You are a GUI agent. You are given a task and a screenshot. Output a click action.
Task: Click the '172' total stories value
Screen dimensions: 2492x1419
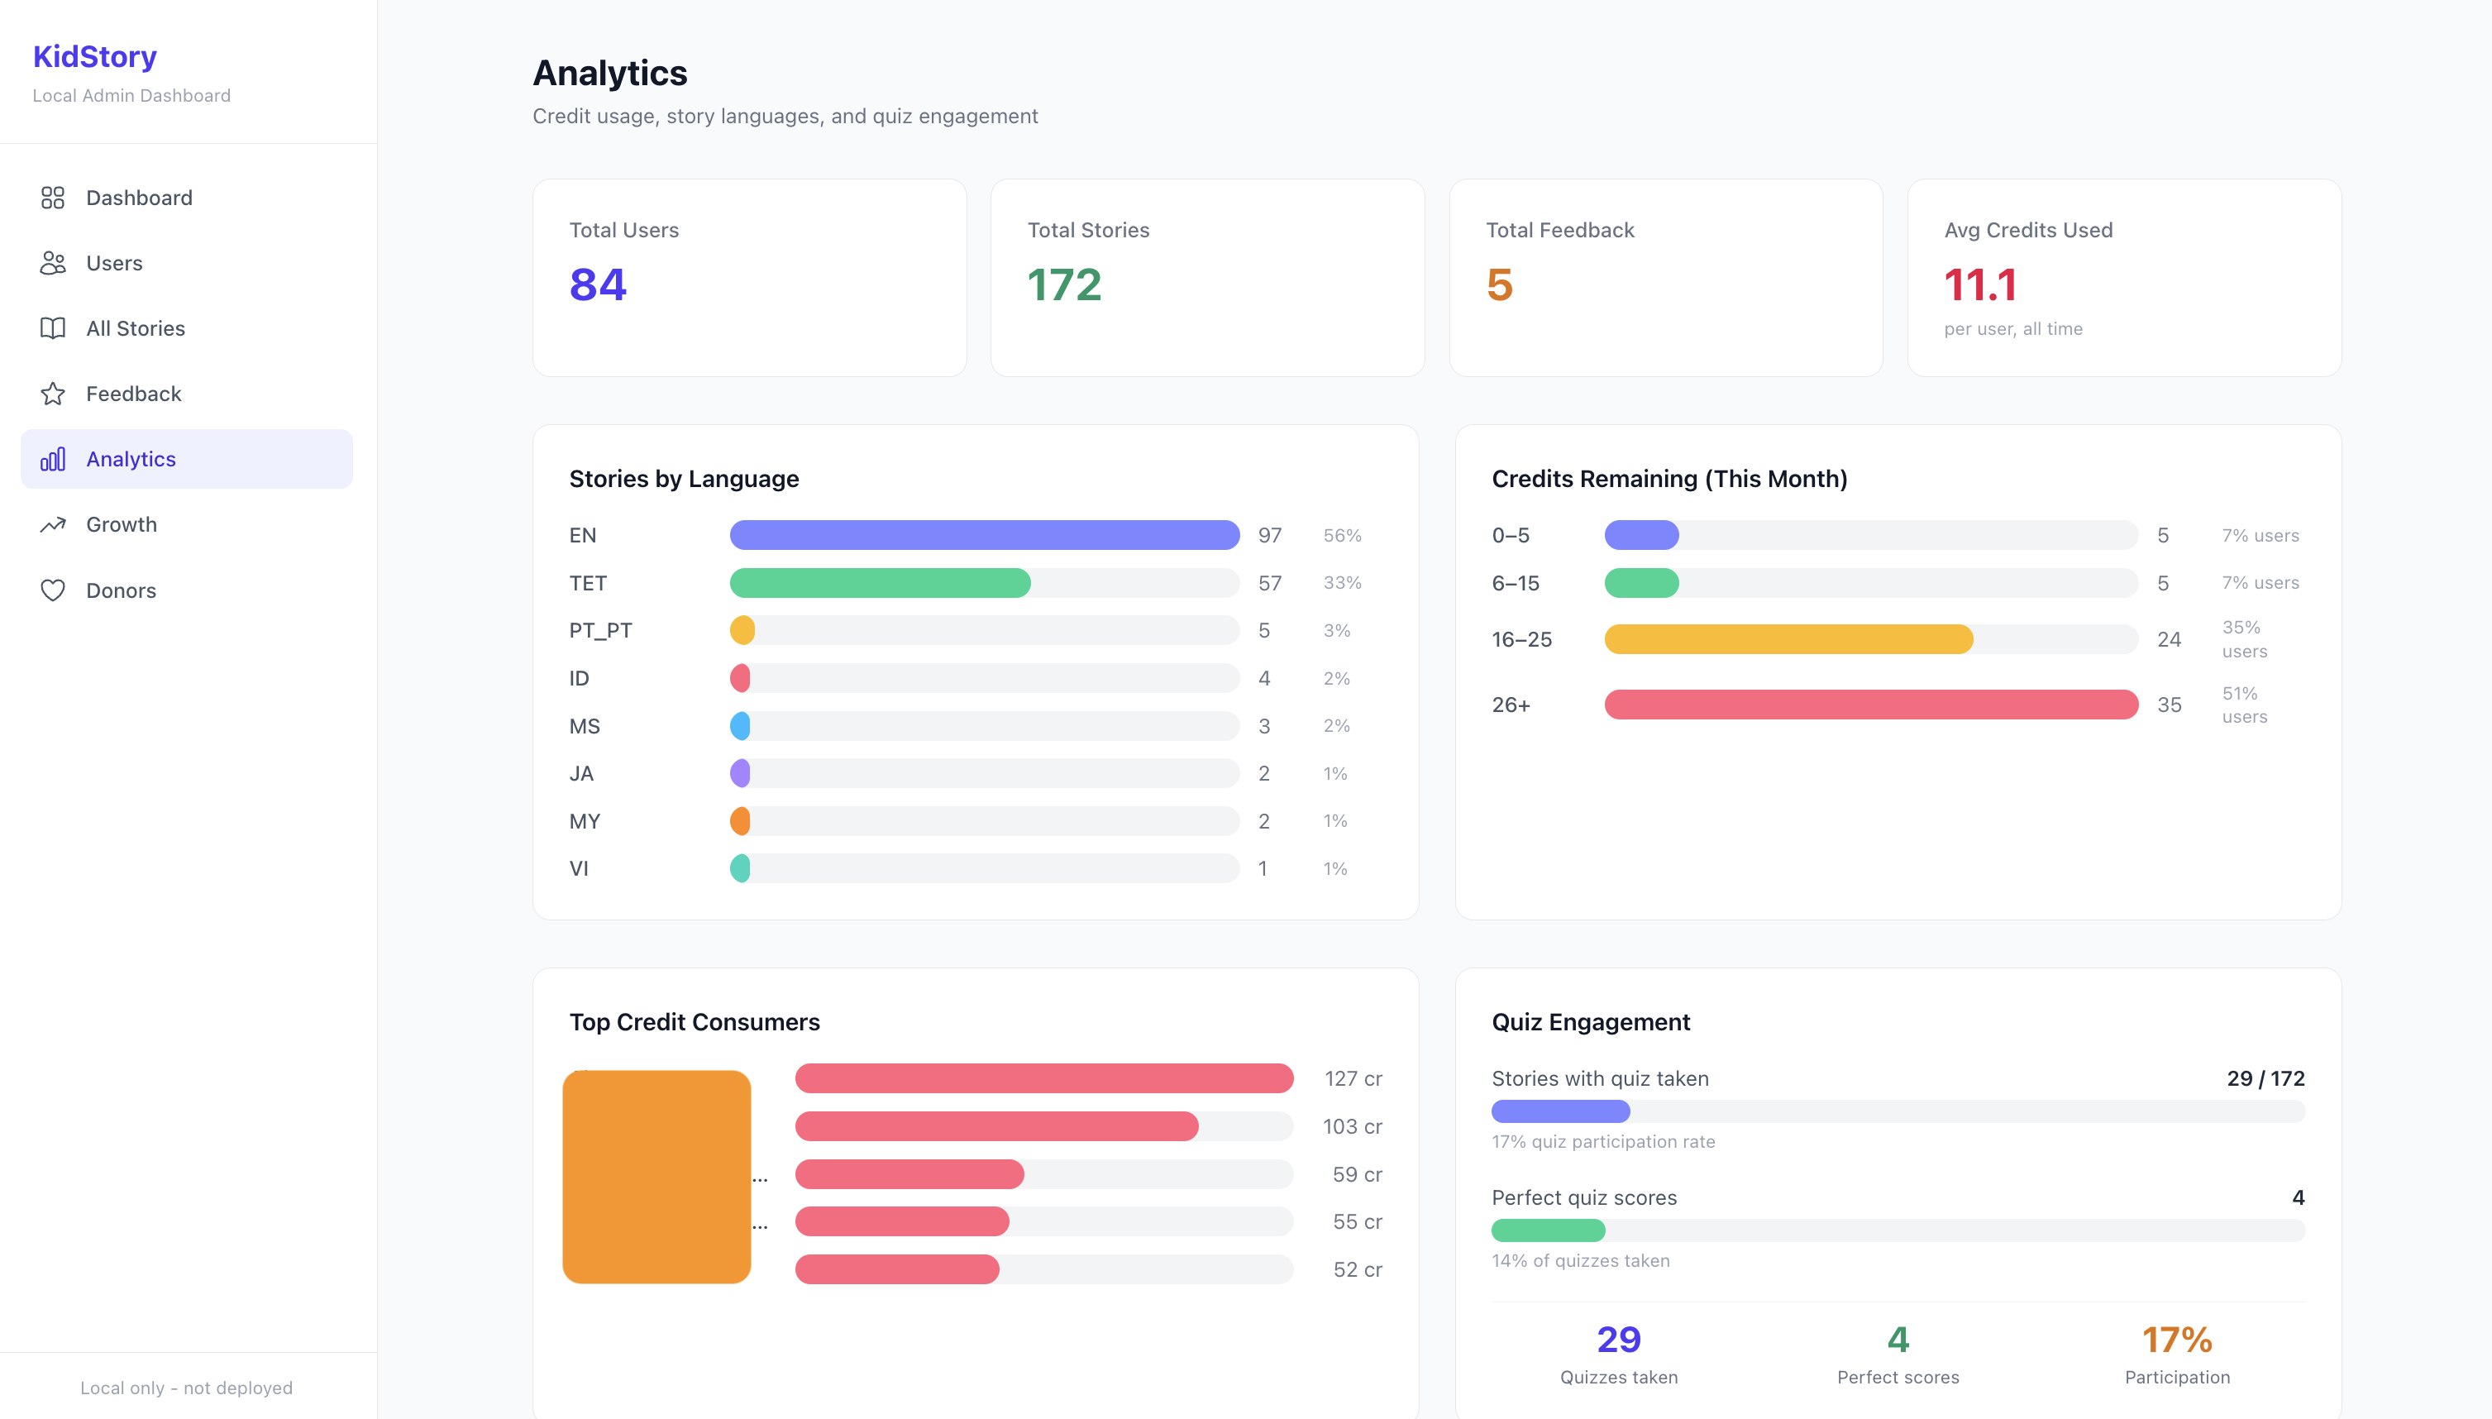[1064, 284]
